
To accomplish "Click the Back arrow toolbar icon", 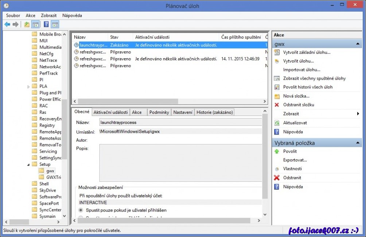I will point(7,24).
